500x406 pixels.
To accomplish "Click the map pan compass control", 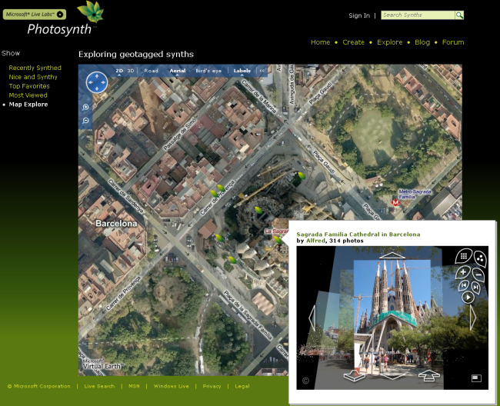I will (97, 82).
